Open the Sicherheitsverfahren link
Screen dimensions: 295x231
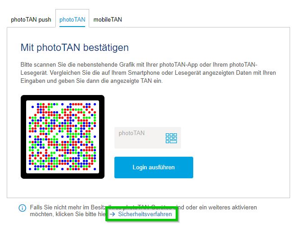pyautogui.click(x=145, y=214)
